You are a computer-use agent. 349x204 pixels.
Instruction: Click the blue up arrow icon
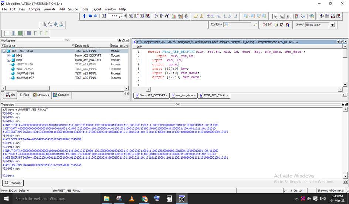(x=84, y=16)
